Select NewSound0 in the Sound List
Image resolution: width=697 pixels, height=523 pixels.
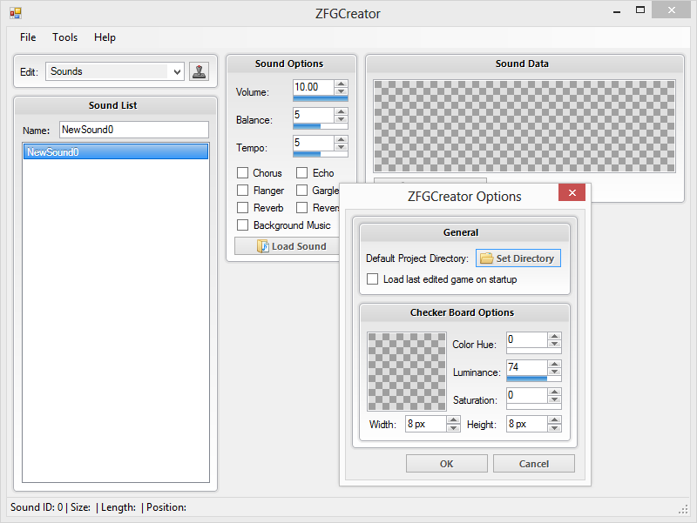(116, 151)
